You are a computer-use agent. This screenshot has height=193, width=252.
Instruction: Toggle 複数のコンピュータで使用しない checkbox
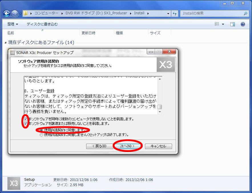(25, 119)
